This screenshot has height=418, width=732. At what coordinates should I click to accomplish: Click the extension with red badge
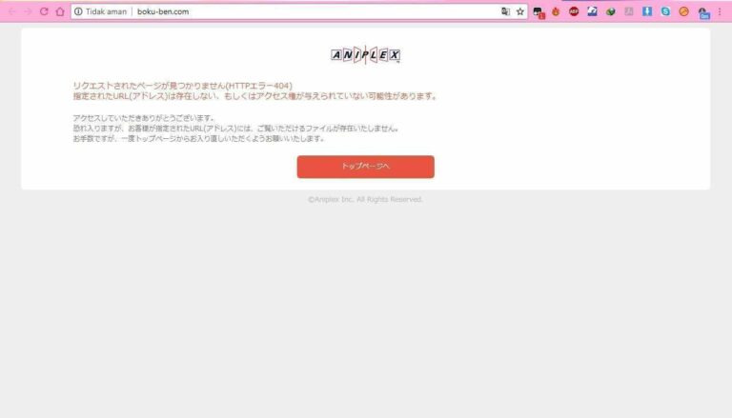pyautogui.click(x=539, y=12)
